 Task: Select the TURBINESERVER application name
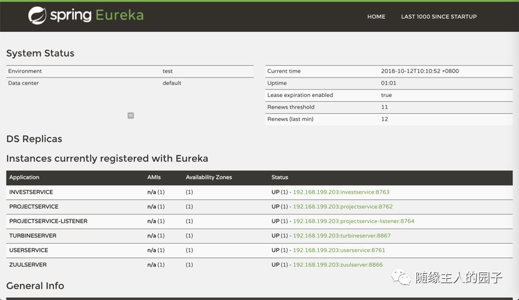pos(33,236)
